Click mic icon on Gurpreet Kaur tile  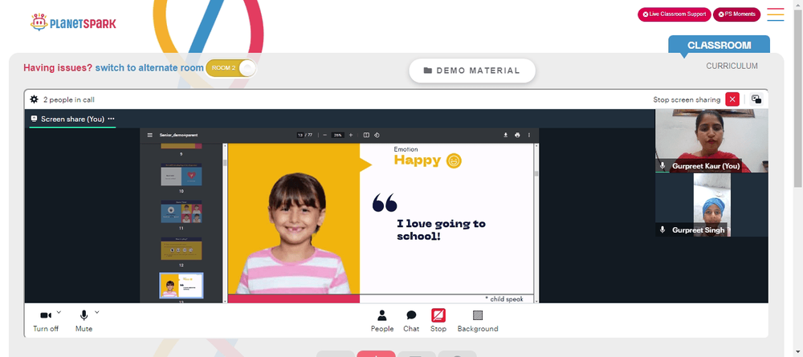coord(662,166)
